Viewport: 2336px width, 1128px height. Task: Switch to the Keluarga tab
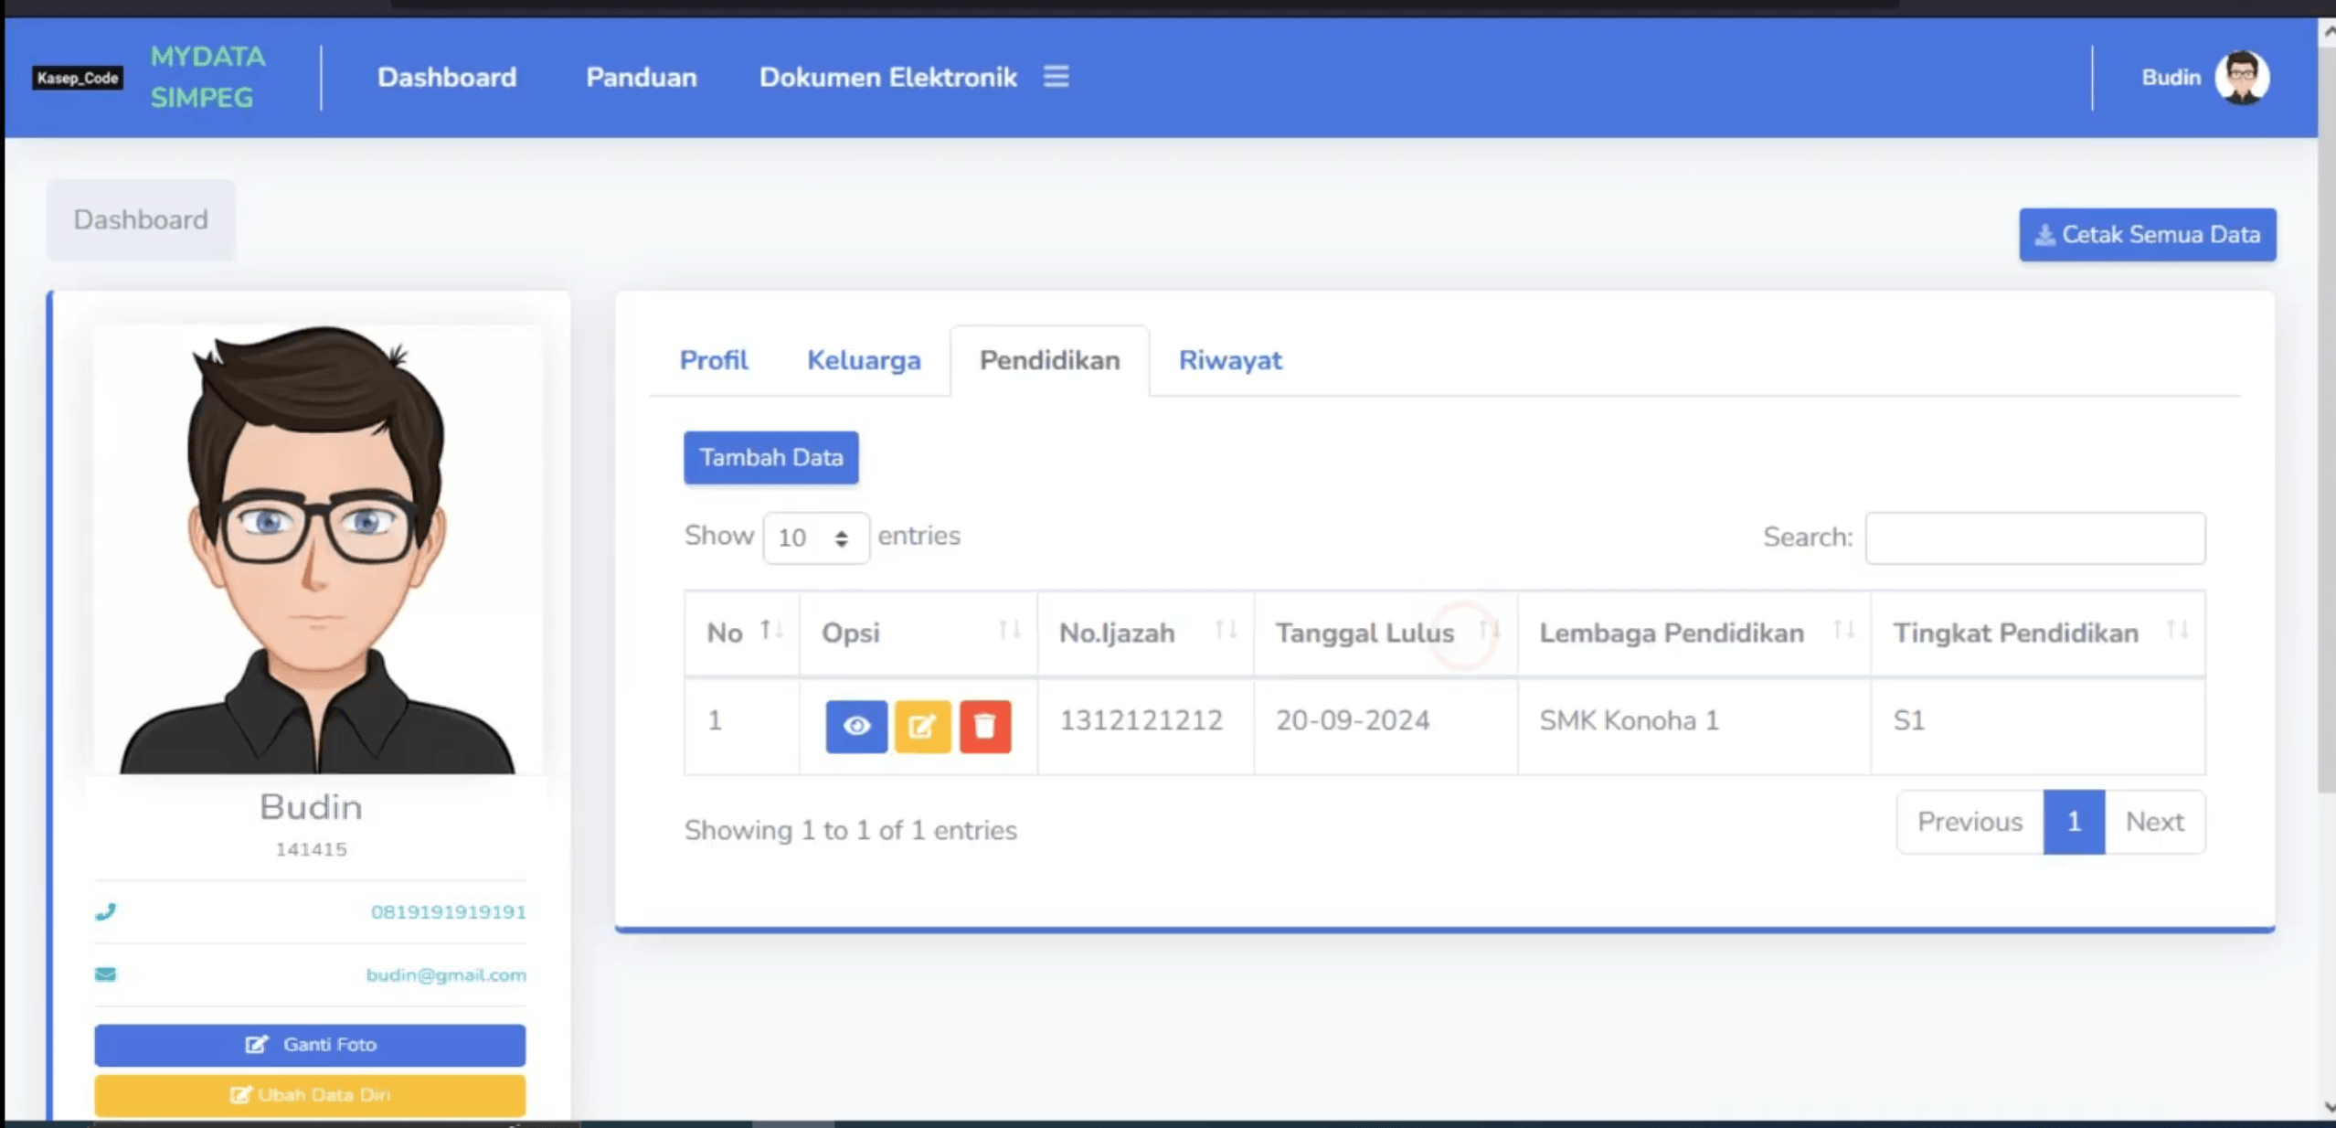(x=864, y=360)
